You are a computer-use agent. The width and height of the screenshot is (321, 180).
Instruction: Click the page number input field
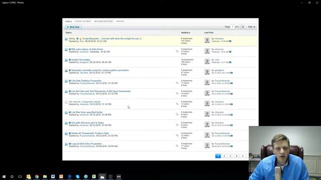232,26
